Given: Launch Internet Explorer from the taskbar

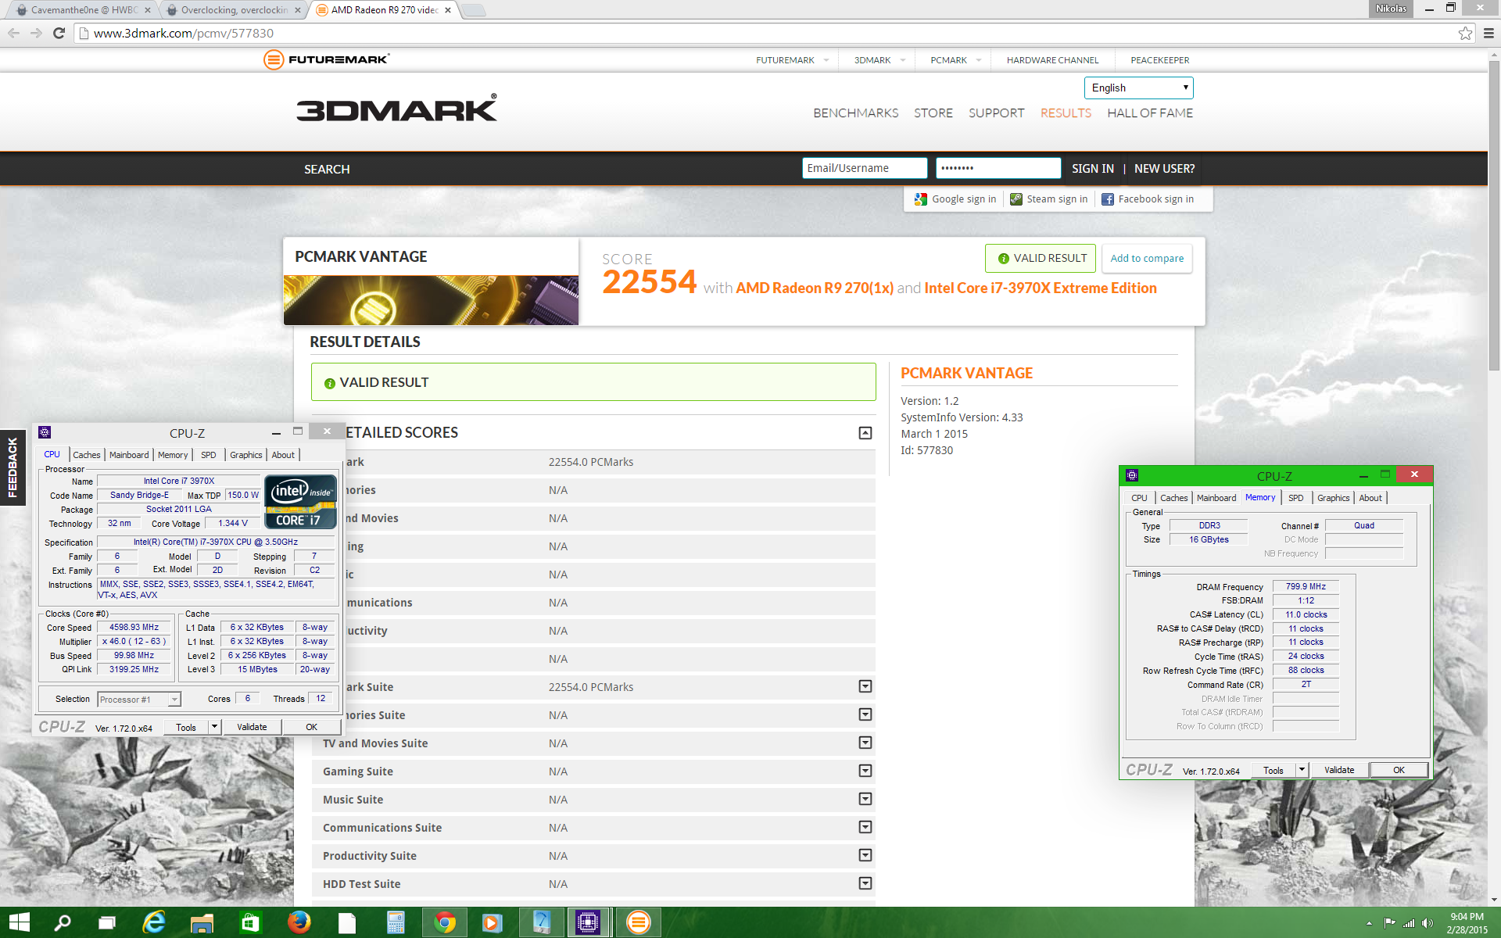Looking at the screenshot, I should click(154, 922).
